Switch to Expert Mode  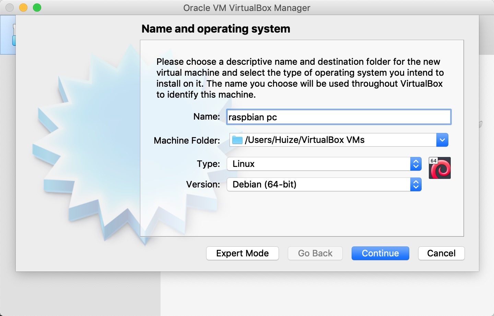click(x=243, y=253)
